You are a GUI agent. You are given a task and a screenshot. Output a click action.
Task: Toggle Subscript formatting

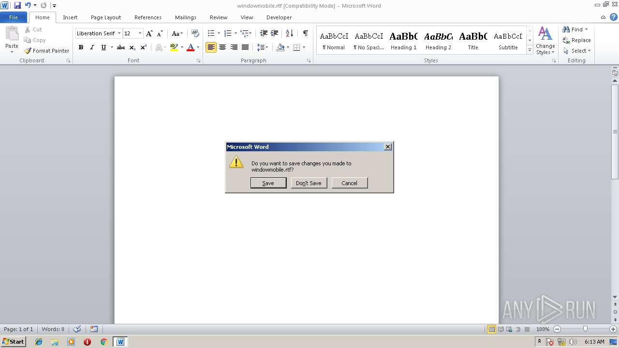132,47
